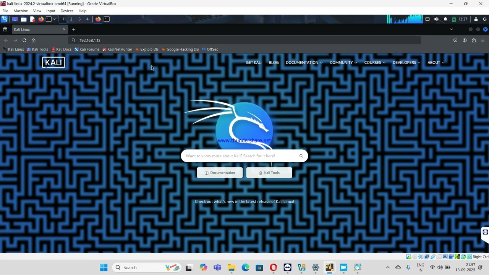This screenshot has width=489, height=275.
Task: Click the show desktop icon in Kali panel
Action: [15, 19]
